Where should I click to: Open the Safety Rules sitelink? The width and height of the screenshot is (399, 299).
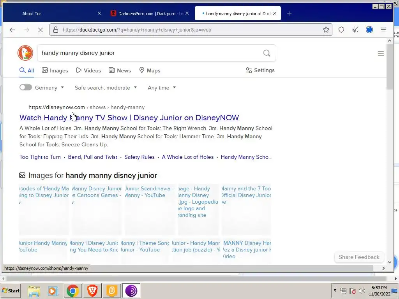pyautogui.click(x=139, y=157)
